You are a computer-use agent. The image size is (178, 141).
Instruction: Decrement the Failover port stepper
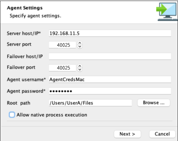click(80, 70)
